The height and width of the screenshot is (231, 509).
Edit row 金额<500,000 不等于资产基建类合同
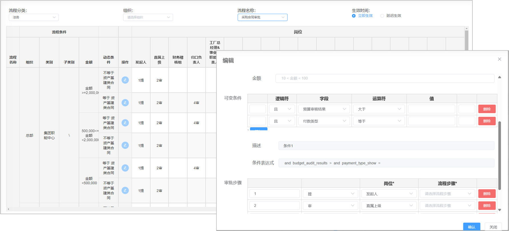pos(125,190)
